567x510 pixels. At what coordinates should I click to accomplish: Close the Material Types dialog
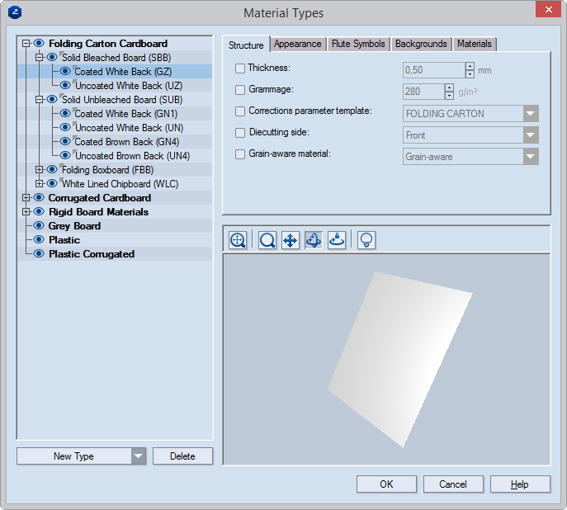pos(548,9)
